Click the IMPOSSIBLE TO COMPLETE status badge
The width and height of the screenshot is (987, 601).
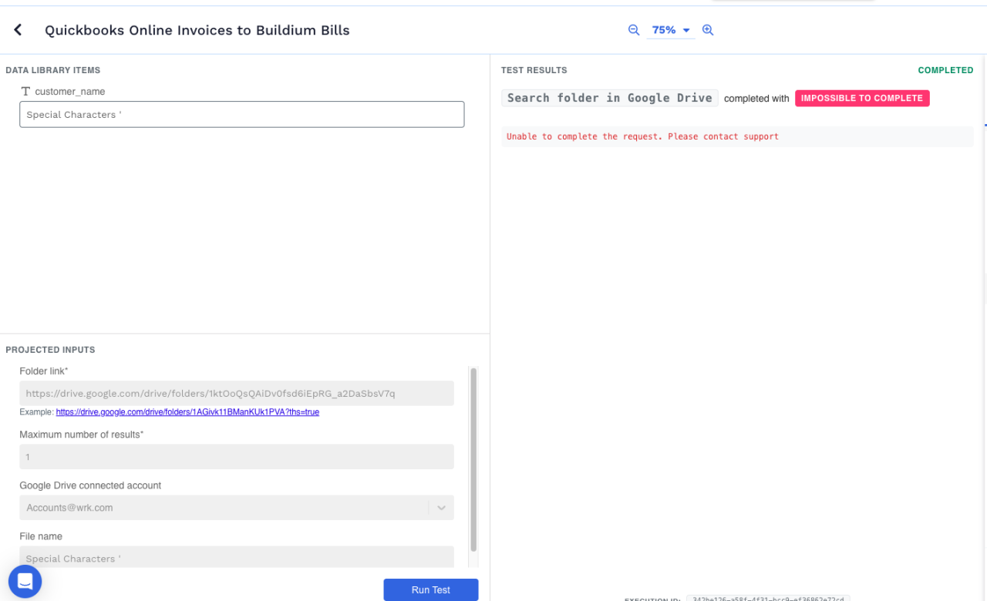coord(862,98)
